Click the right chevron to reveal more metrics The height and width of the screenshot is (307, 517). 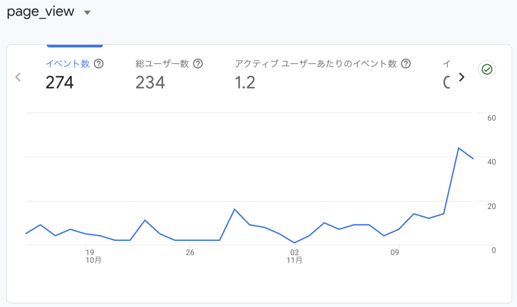coord(461,77)
